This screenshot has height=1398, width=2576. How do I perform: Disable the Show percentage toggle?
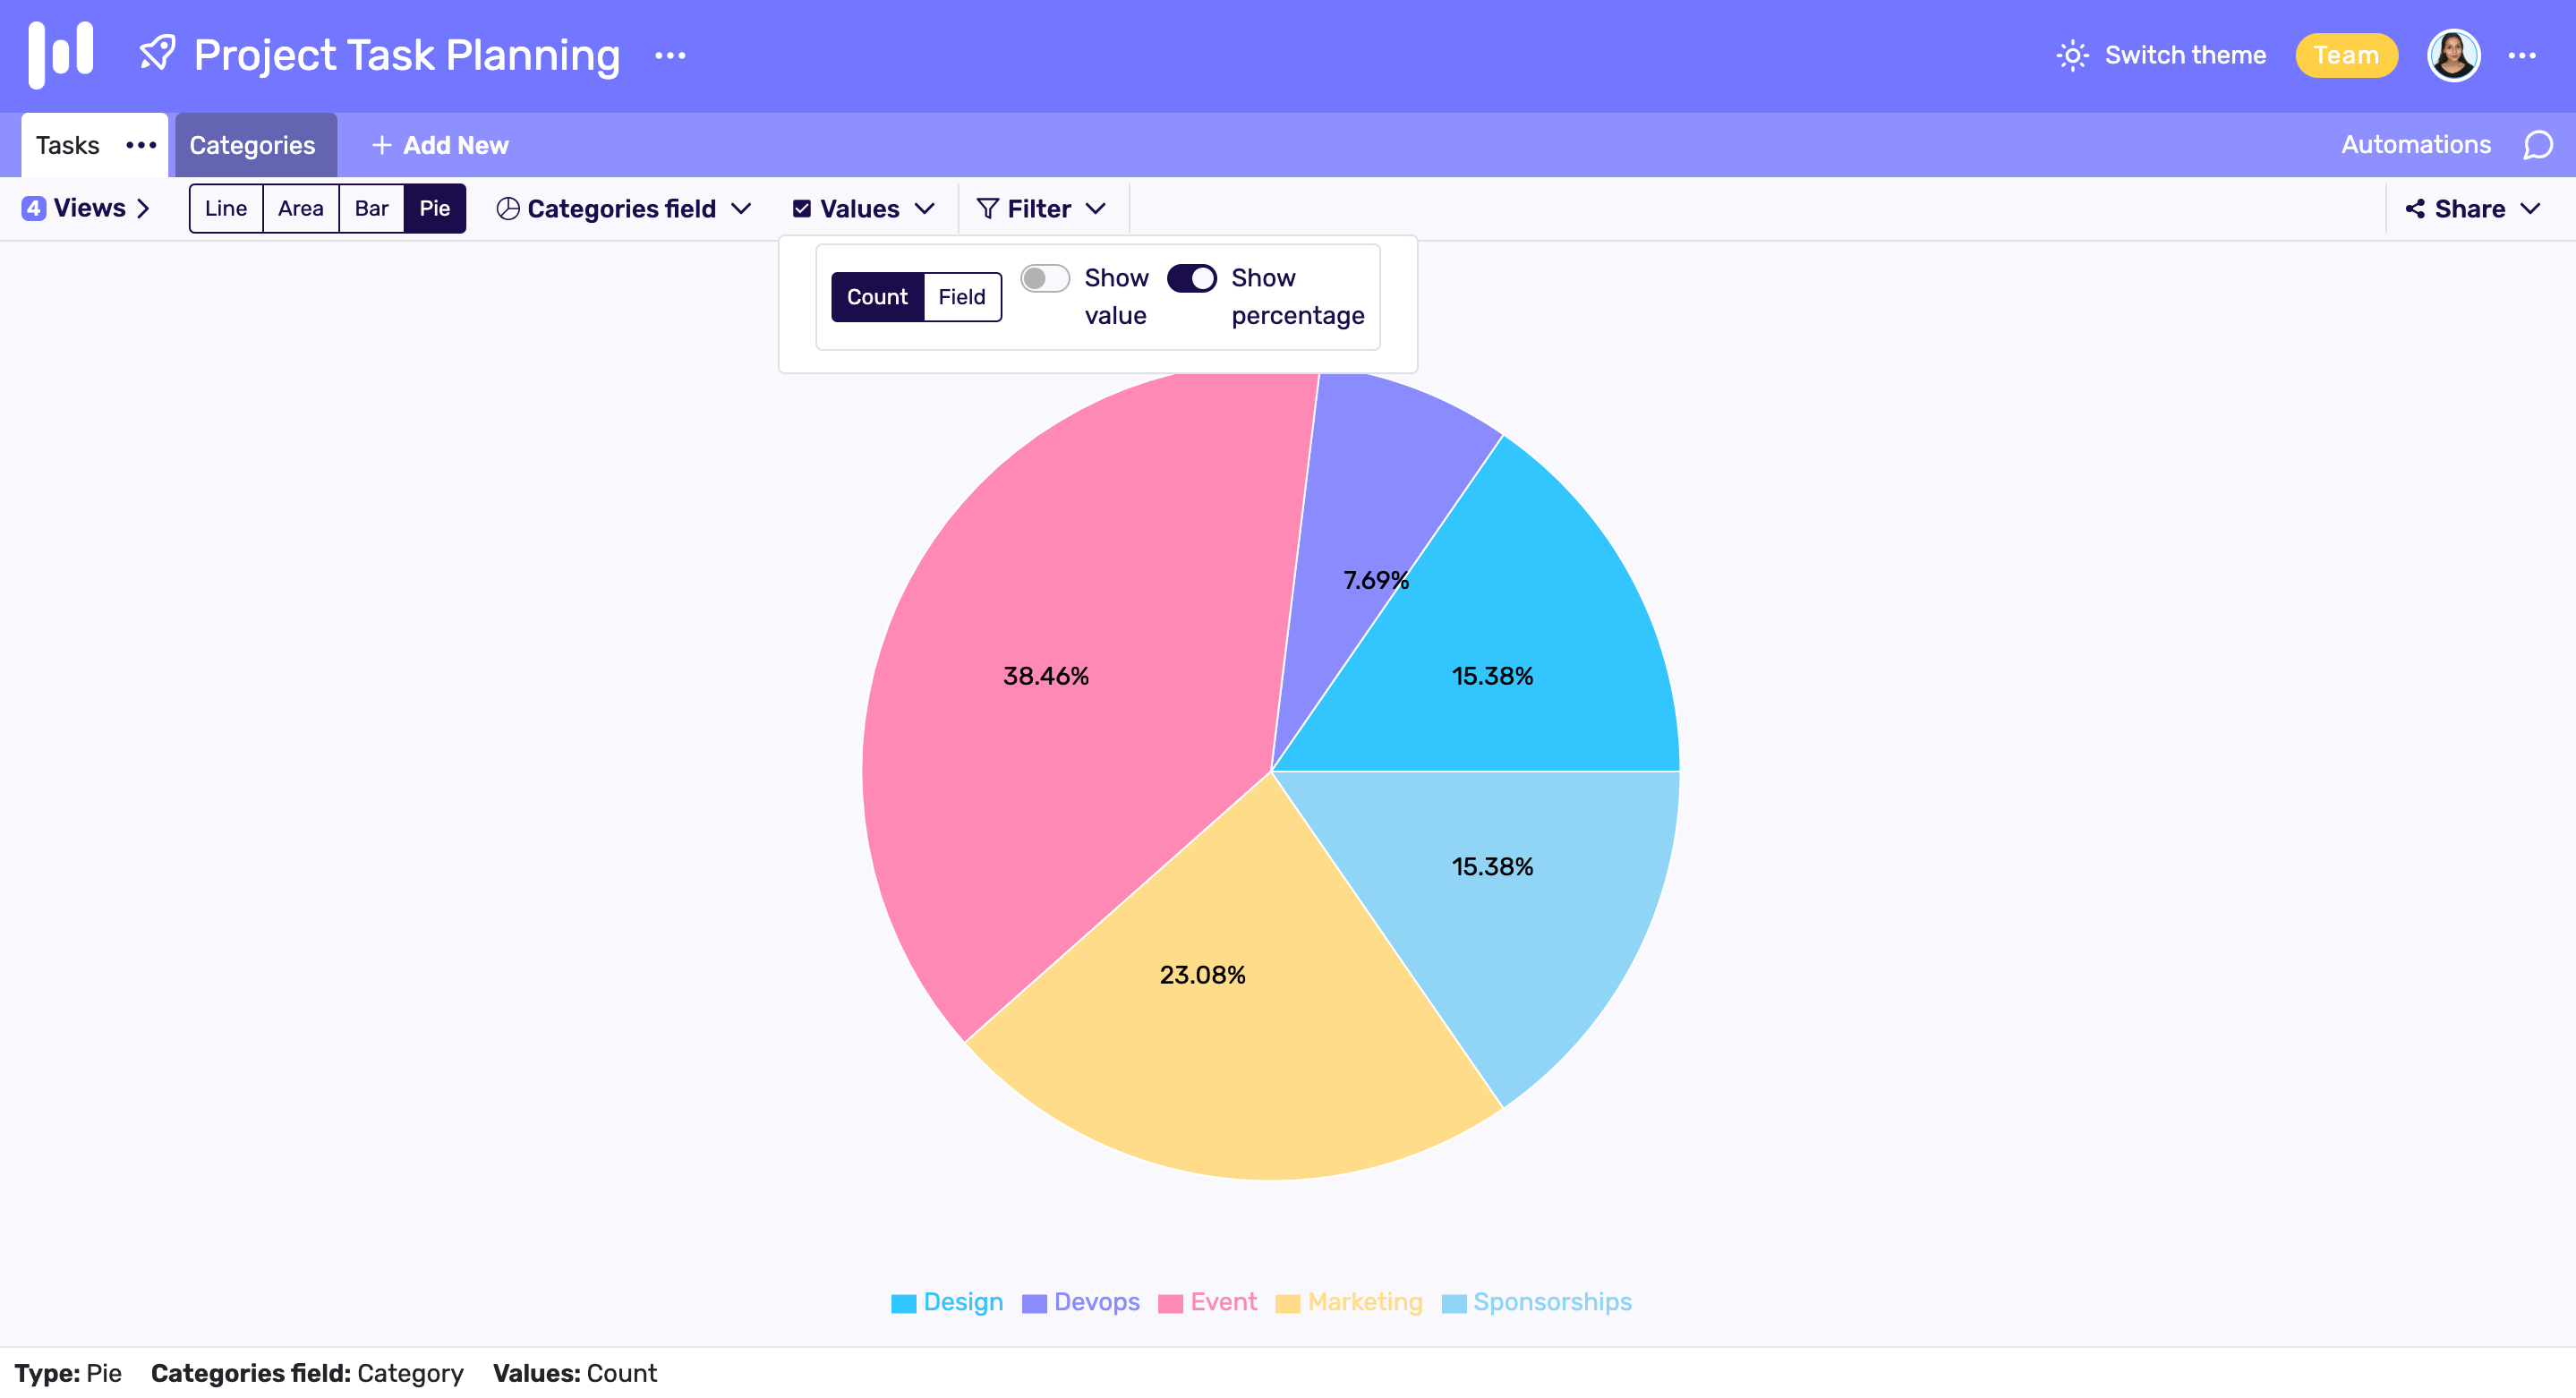click(1191, 278)
